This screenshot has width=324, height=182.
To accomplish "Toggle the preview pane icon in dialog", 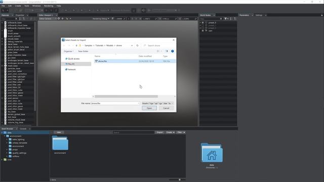I will [x=167, y=51].
